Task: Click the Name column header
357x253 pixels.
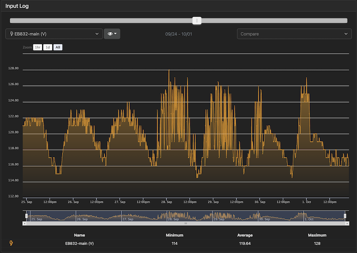Action: click(79, 235)
